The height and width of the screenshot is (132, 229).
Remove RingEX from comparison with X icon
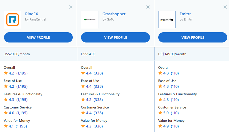point(71,7)
